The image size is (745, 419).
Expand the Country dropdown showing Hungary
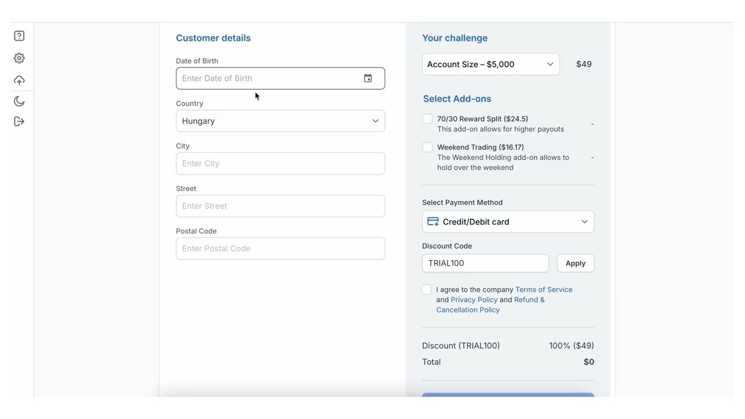point(281,121)
